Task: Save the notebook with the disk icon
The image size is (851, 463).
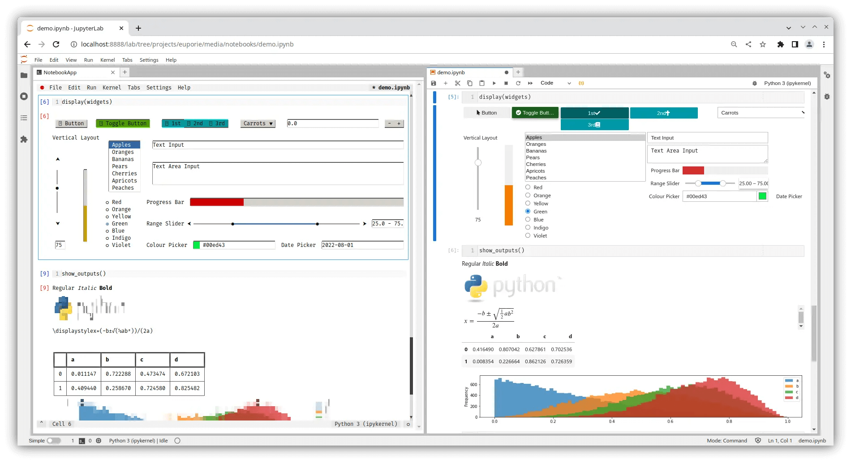Action: 433,83
